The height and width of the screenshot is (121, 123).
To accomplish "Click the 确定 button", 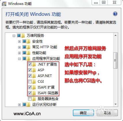I will [x=83, y=113].
